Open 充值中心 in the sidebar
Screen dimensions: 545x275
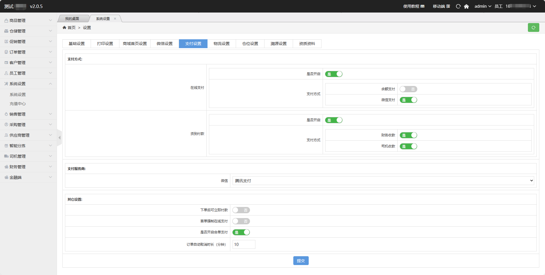coord(18,104)
